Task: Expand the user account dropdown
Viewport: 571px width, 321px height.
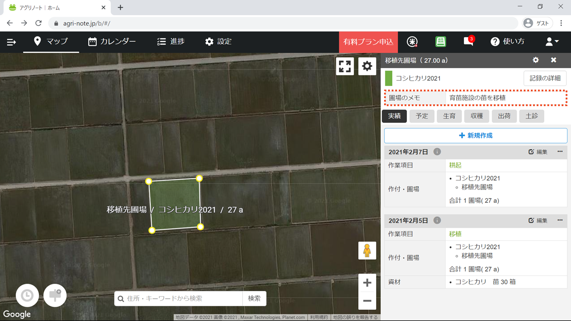Action: [552, 41]
